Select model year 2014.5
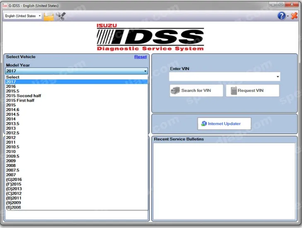 tap(77, 114)
